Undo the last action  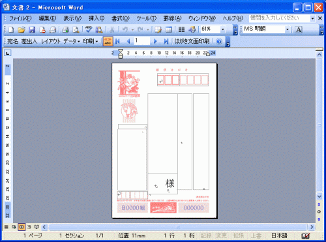tap(125, 29)
